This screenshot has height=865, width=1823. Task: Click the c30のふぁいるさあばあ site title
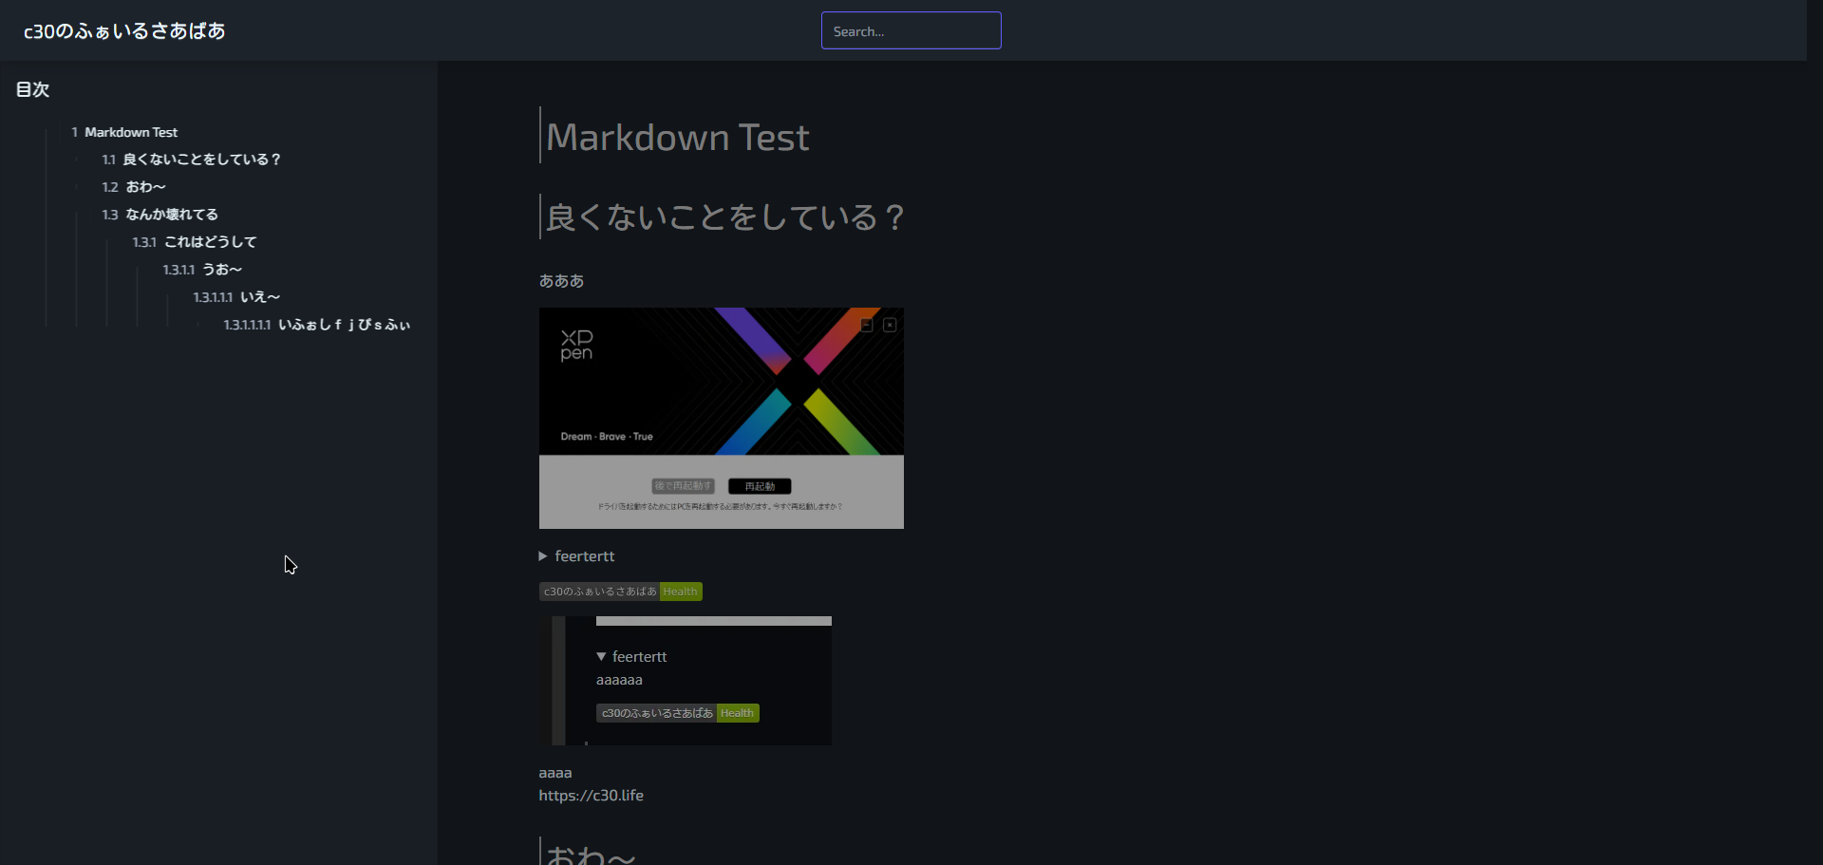click(x=124, y=31)
